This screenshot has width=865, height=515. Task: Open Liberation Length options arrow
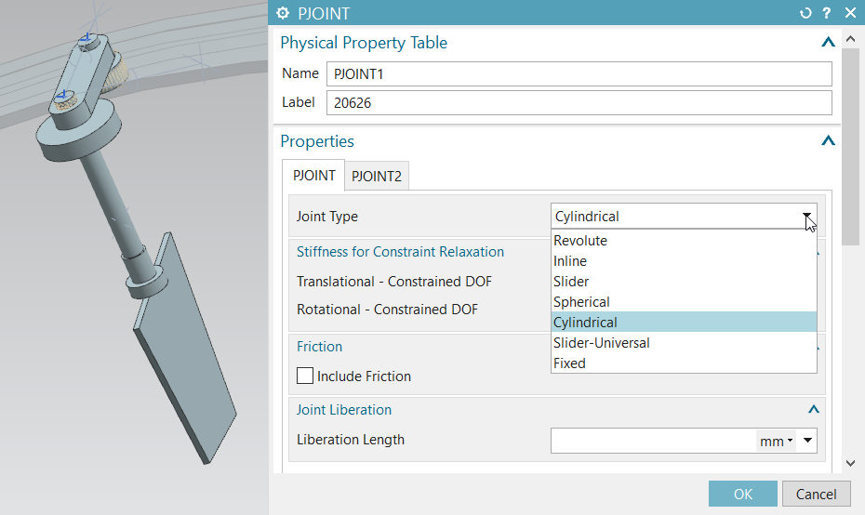tap(807, 442)
